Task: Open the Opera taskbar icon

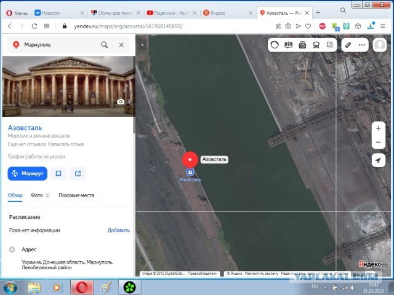Action: pos(82,288)
